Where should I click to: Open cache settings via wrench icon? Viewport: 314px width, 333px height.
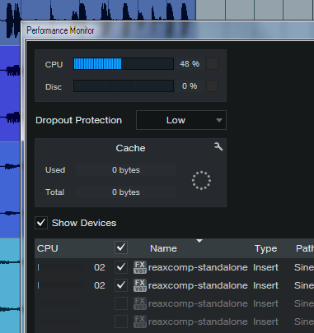(218, 146)
